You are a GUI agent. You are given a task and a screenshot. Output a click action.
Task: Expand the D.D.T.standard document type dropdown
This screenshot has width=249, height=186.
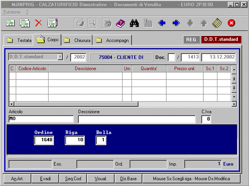click(60, 57)
